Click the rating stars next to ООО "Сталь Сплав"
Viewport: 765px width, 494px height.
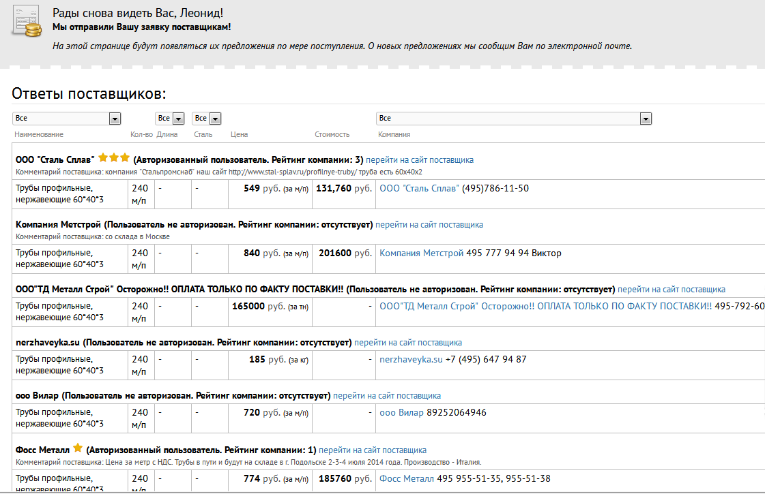[x=114, y=158]
